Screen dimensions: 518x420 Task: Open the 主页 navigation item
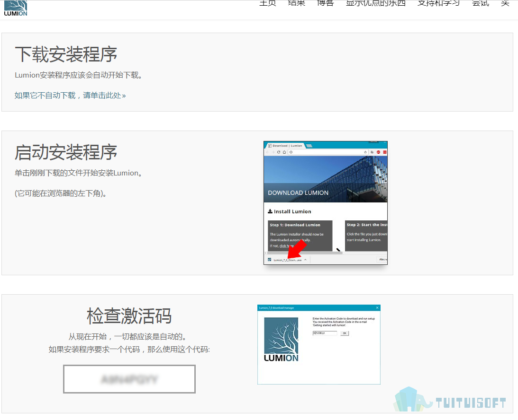coord(268,3)
